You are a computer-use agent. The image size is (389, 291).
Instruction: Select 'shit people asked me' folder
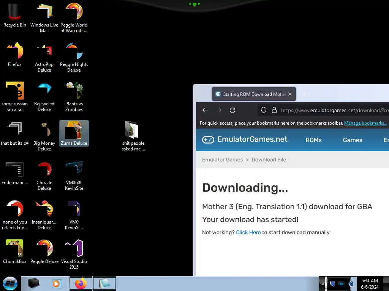pyautogui.click(x=133, y=136)
